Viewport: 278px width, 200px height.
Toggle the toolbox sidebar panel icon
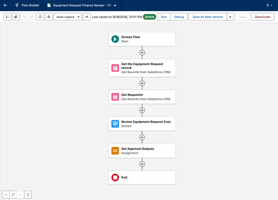click(7, 17)
